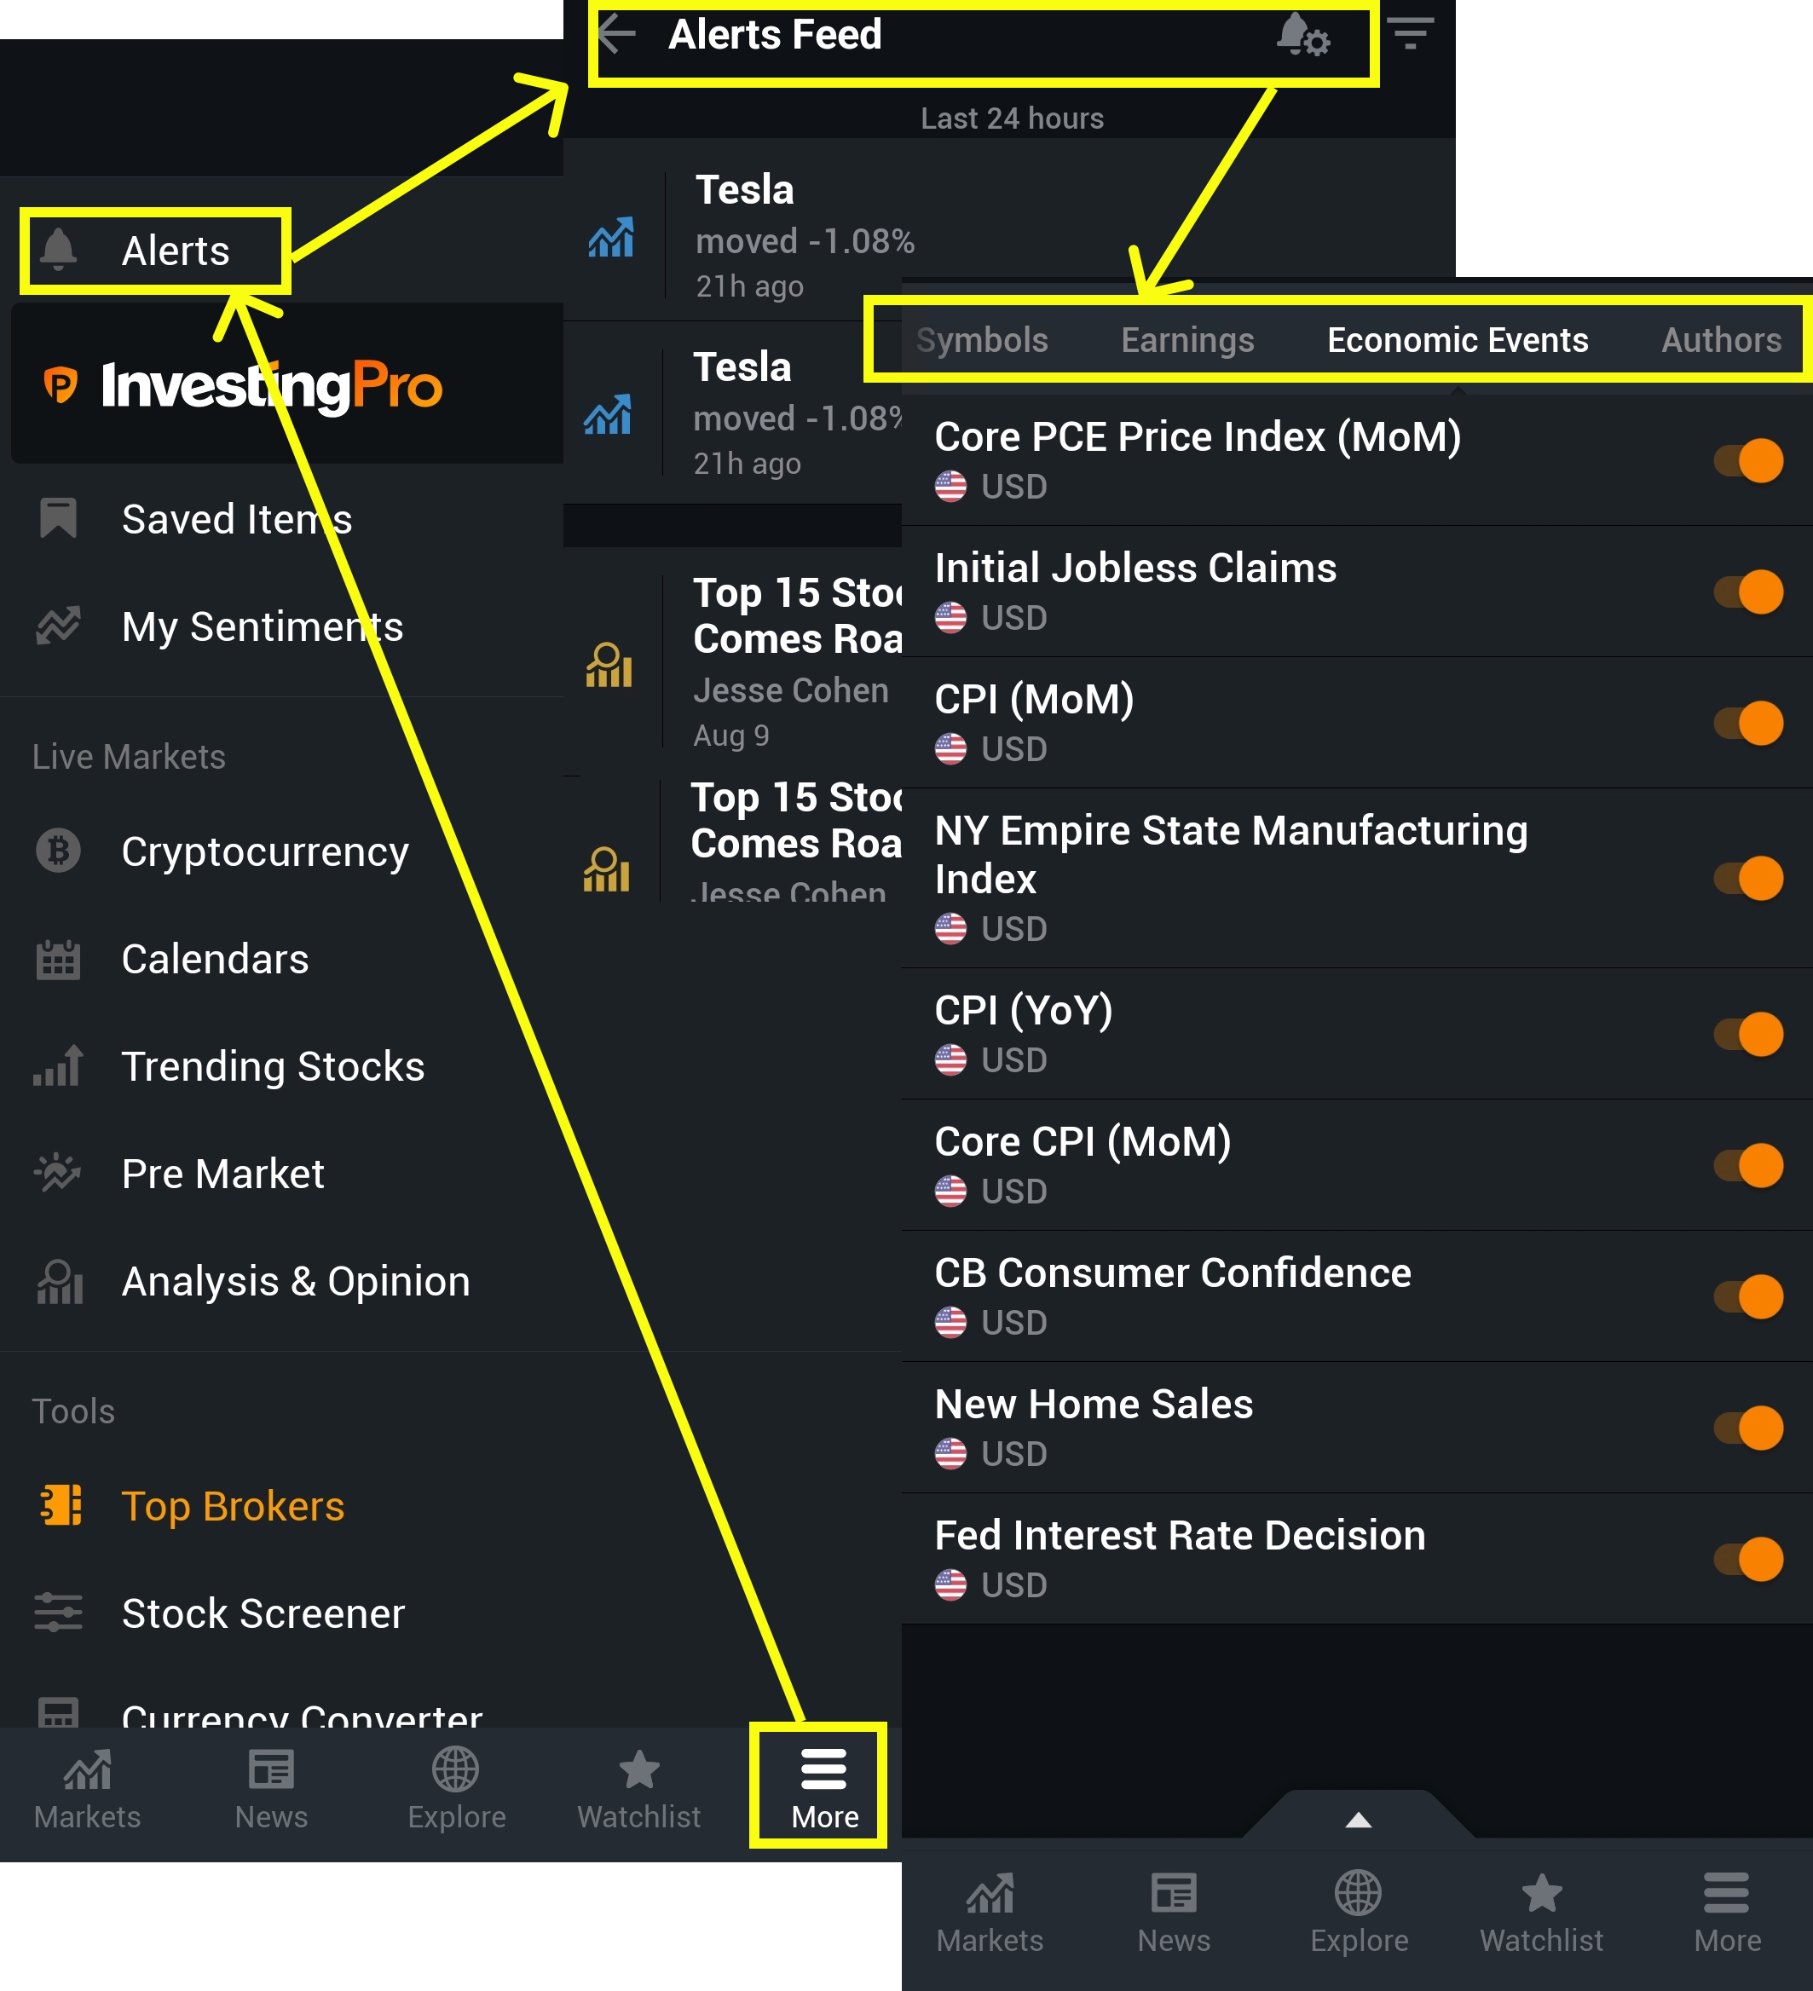The image size is (1813, 1991).
Task: Open alert notification settings
Action: (1304, 38)
